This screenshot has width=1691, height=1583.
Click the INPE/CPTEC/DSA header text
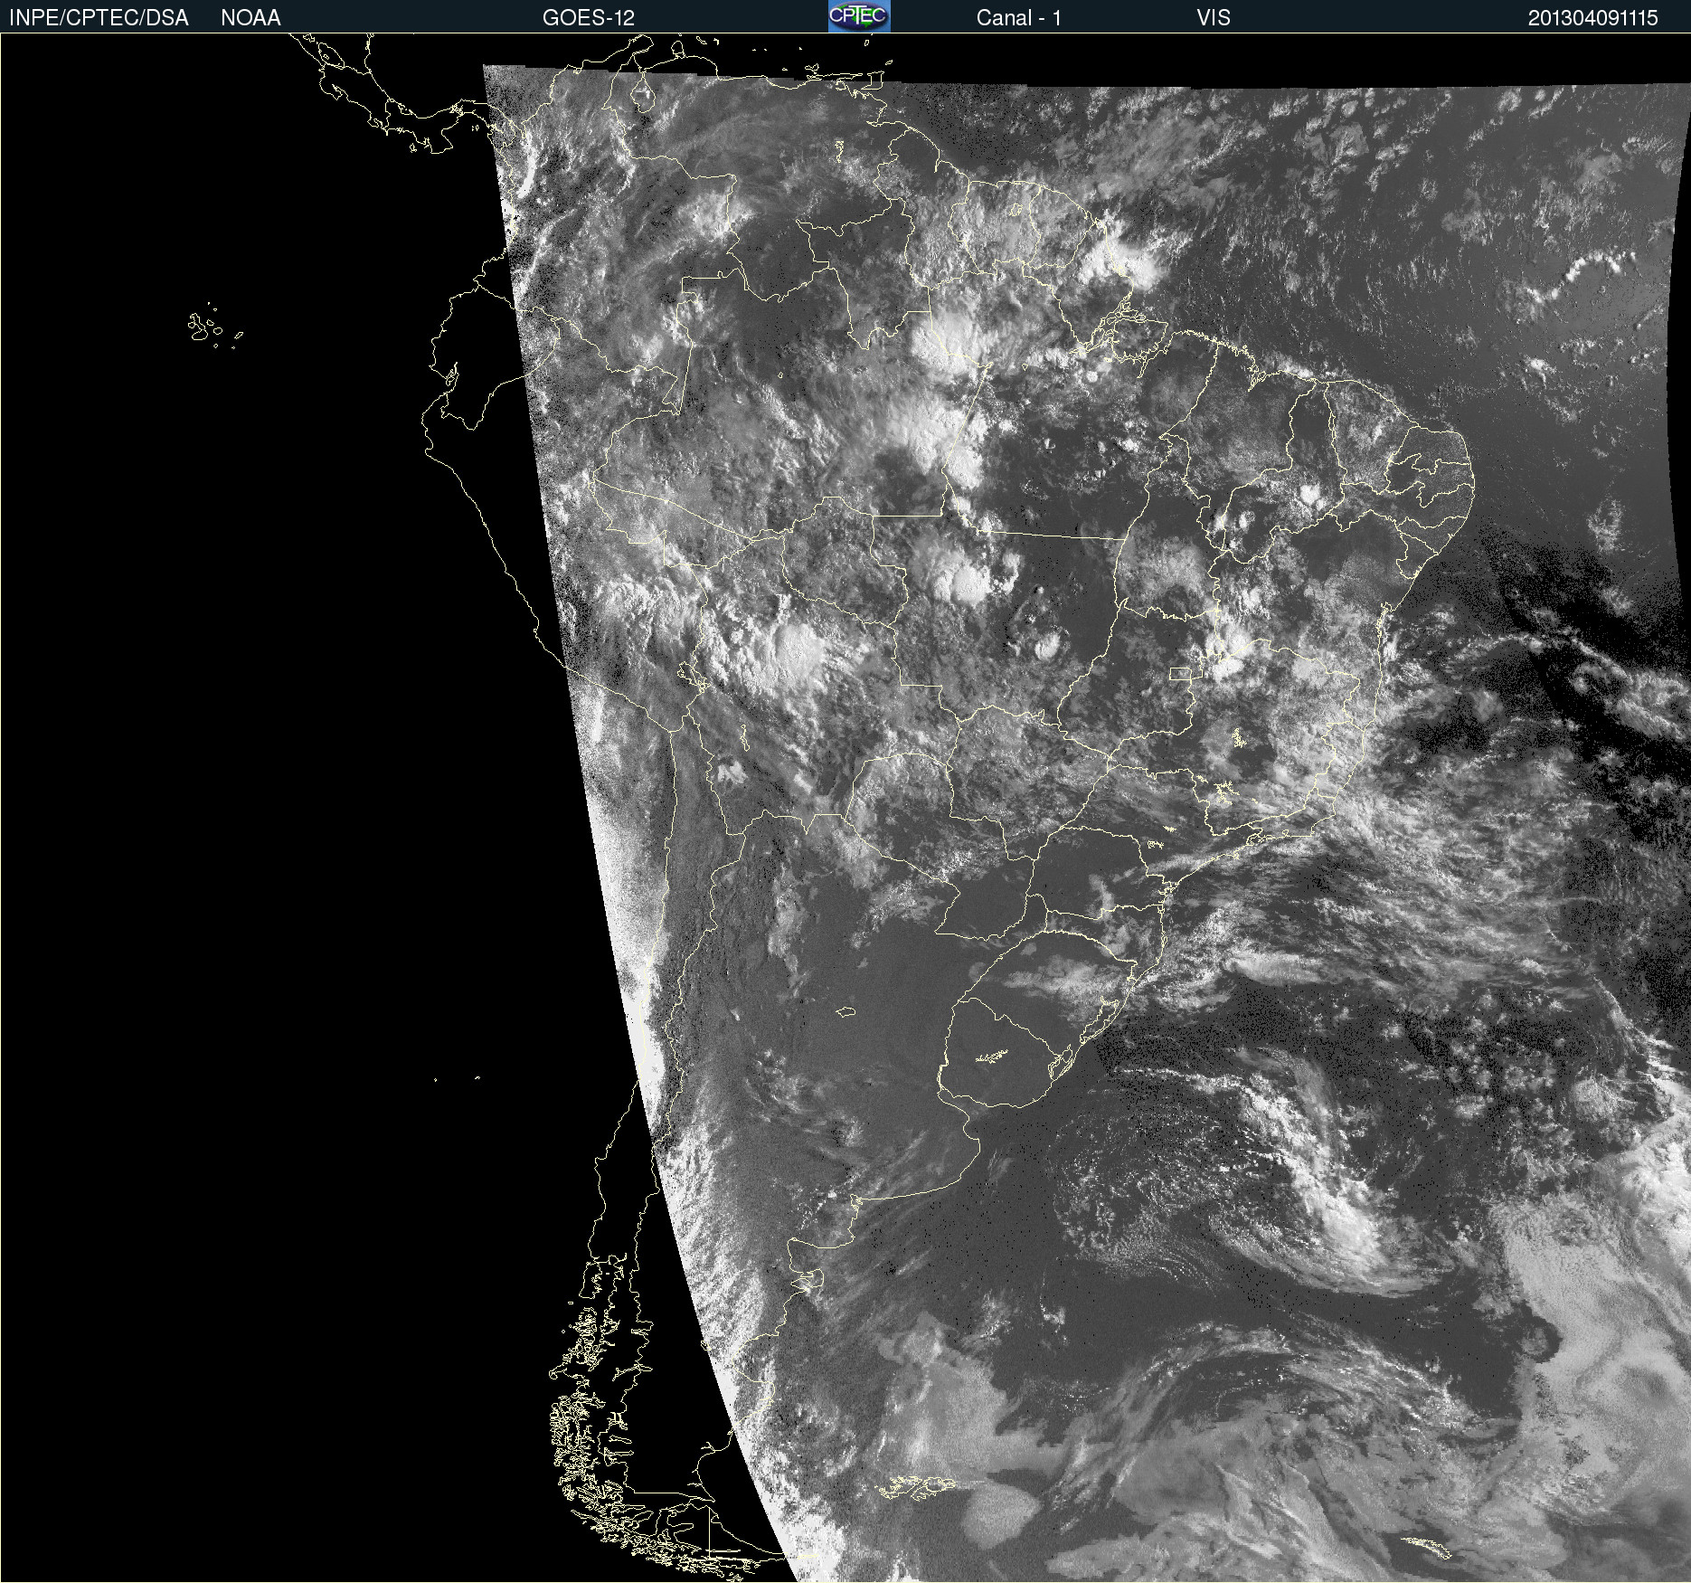pos(99,18)
